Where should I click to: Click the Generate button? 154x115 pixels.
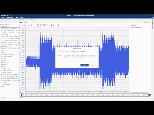pos(84,65)
